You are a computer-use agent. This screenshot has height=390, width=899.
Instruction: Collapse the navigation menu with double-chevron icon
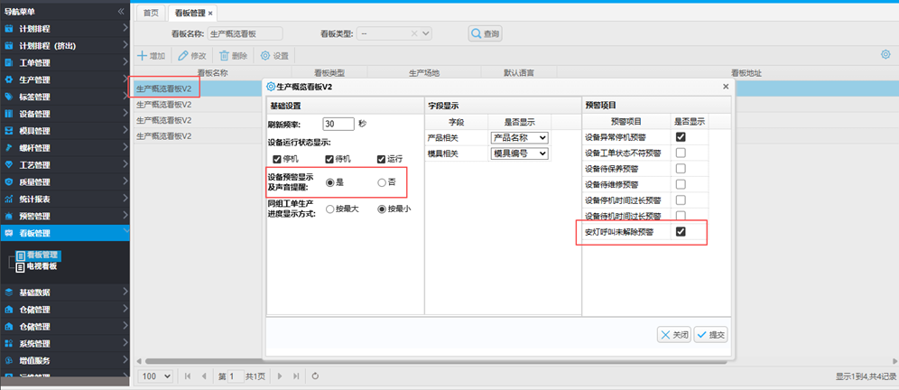point(122,12)
